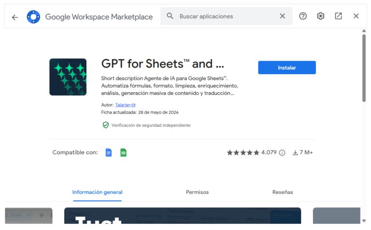Open the marketplace in a new window icon

338,16
